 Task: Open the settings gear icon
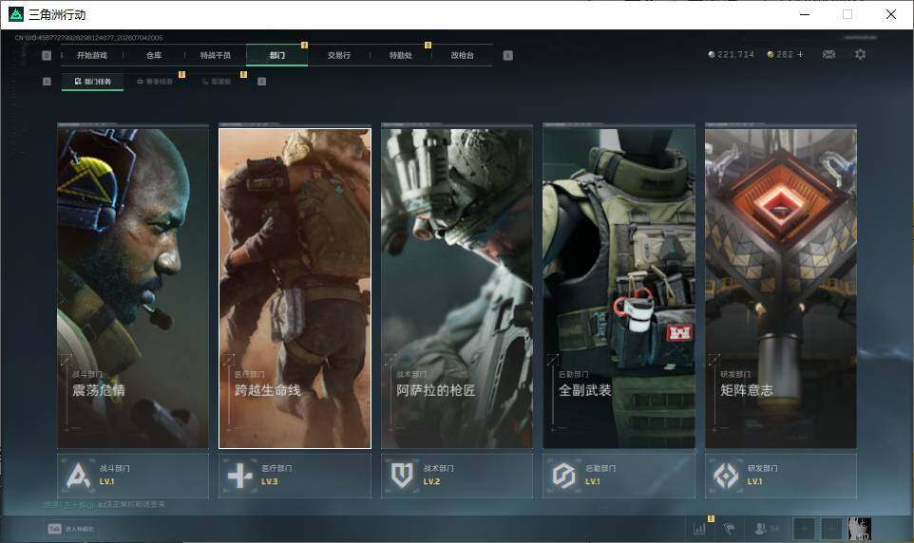[860, 54]
